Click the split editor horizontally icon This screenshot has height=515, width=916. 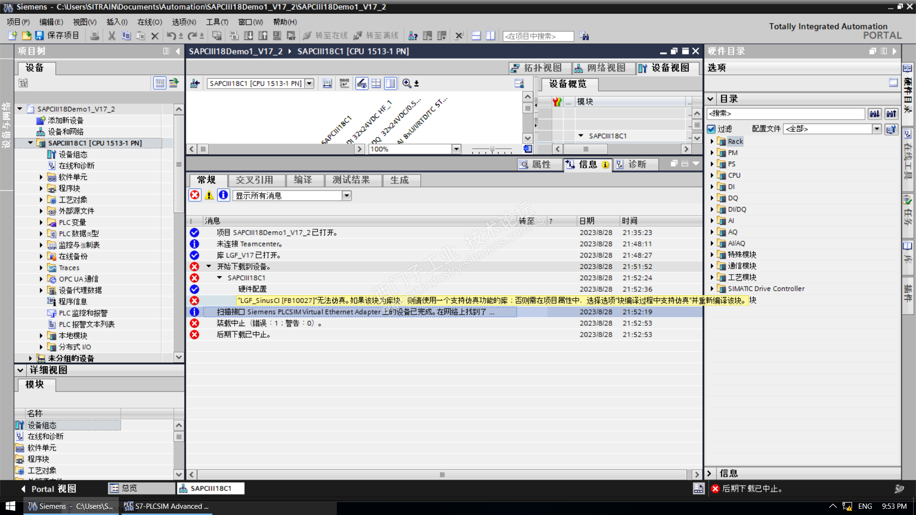pos(476,36)
